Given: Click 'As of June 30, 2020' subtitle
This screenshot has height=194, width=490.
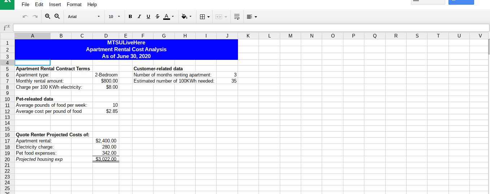Looking at the screenshot, I should (x=126, y=56).
